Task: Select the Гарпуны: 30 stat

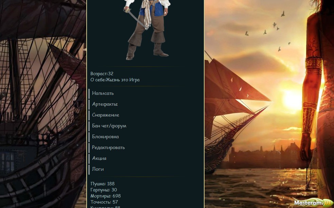Action: click(x=104, y=190)
